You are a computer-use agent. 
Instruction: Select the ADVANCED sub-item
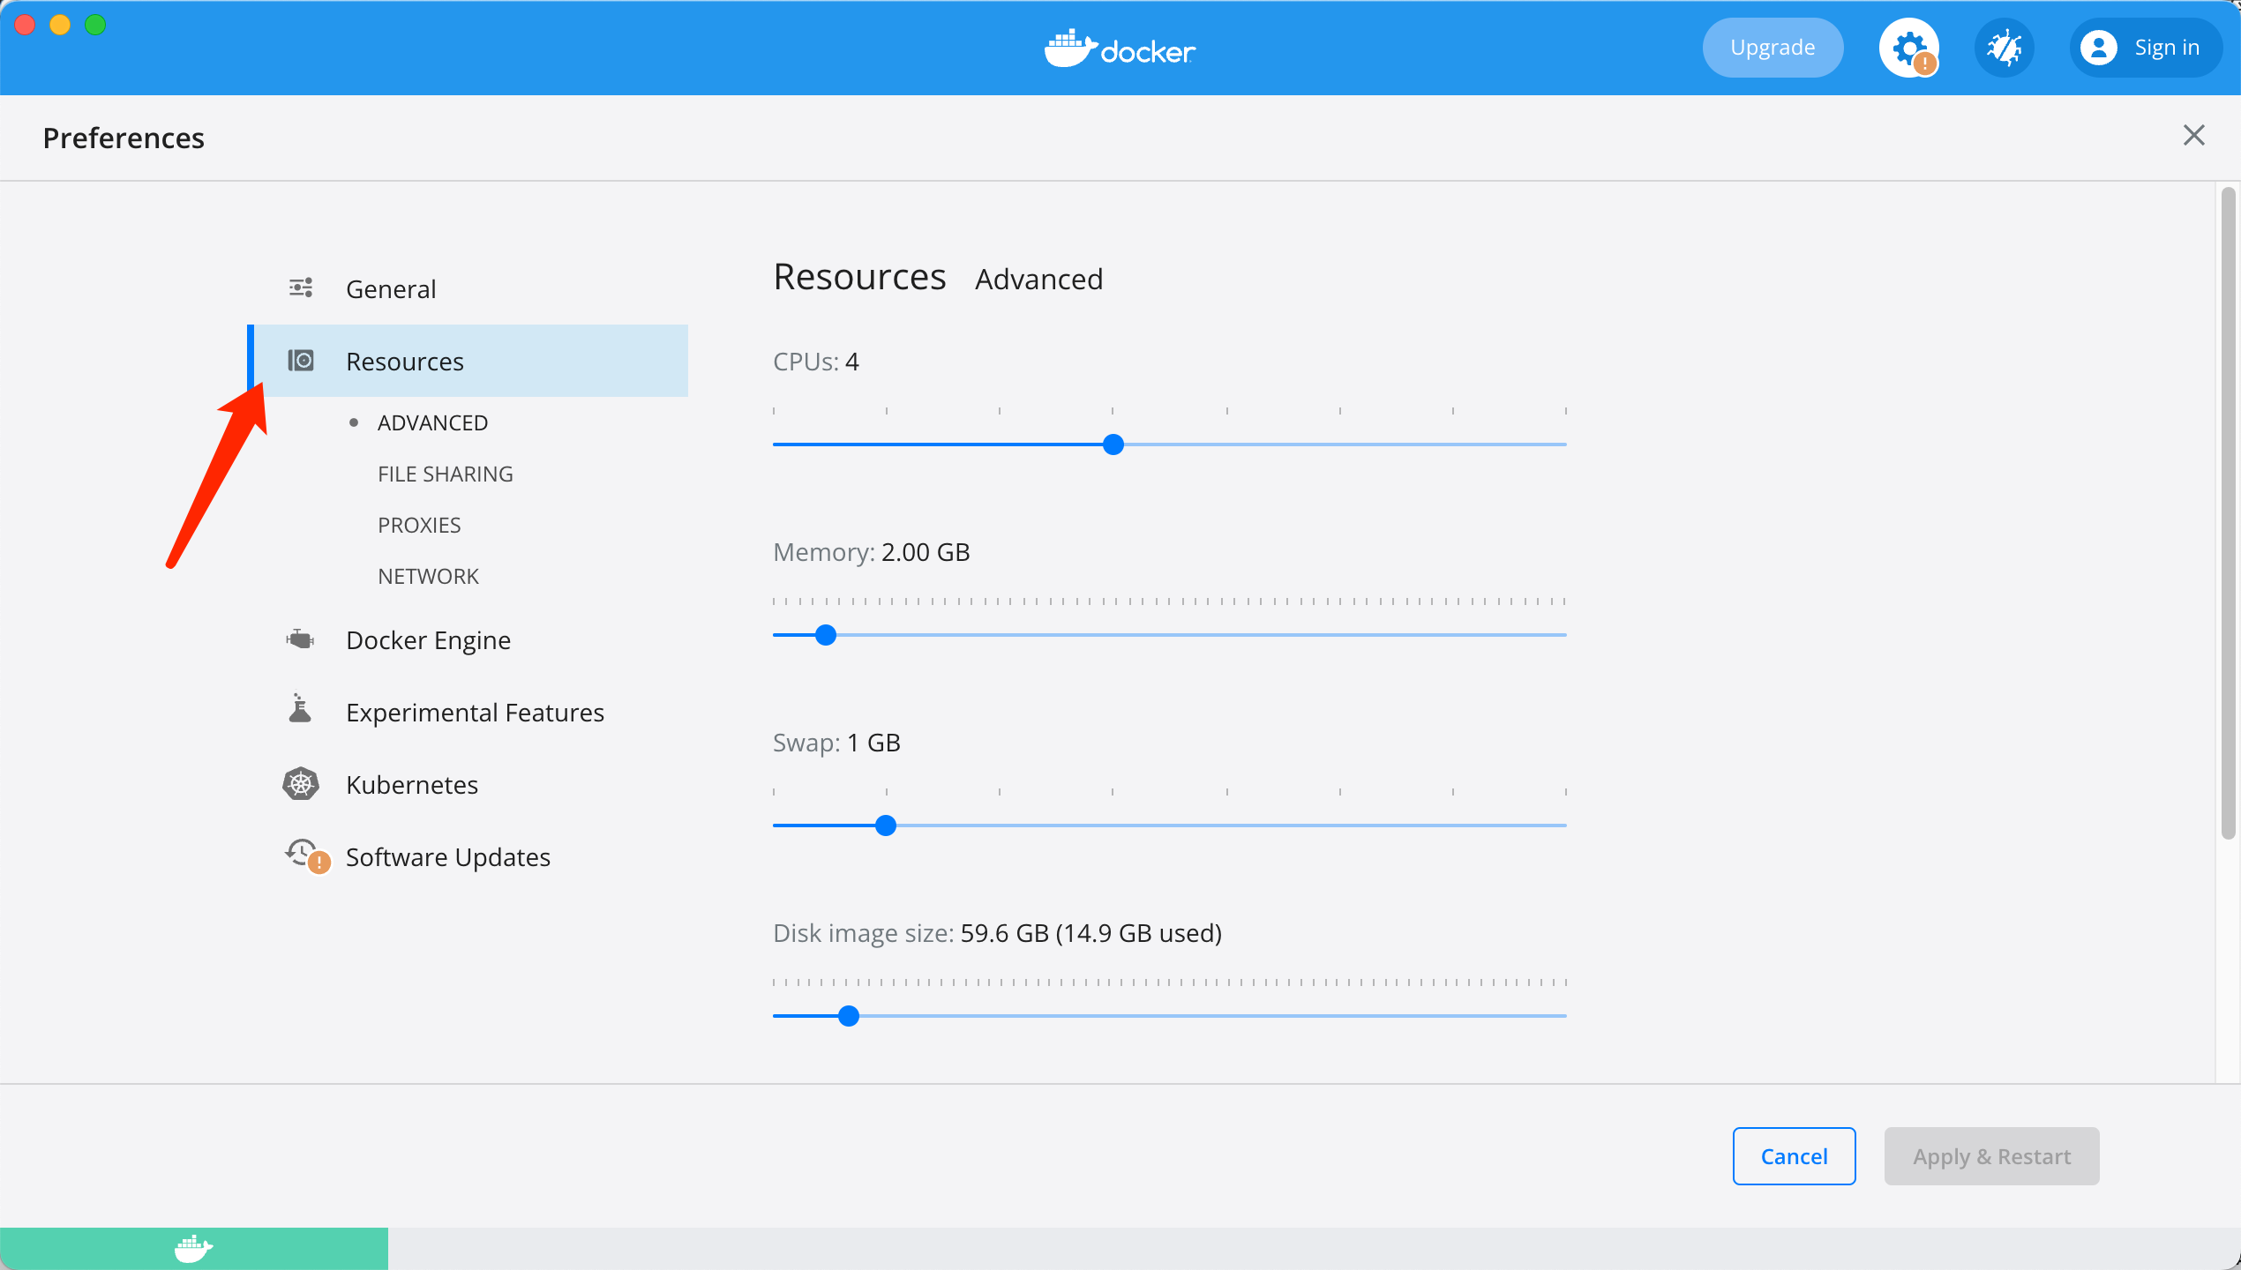432,422
